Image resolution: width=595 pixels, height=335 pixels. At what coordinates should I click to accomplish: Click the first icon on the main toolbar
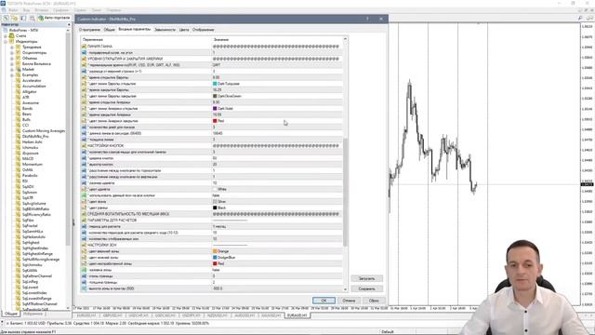coord(7,18)
